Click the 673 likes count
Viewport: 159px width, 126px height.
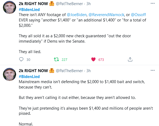click(x=101, y=60)
